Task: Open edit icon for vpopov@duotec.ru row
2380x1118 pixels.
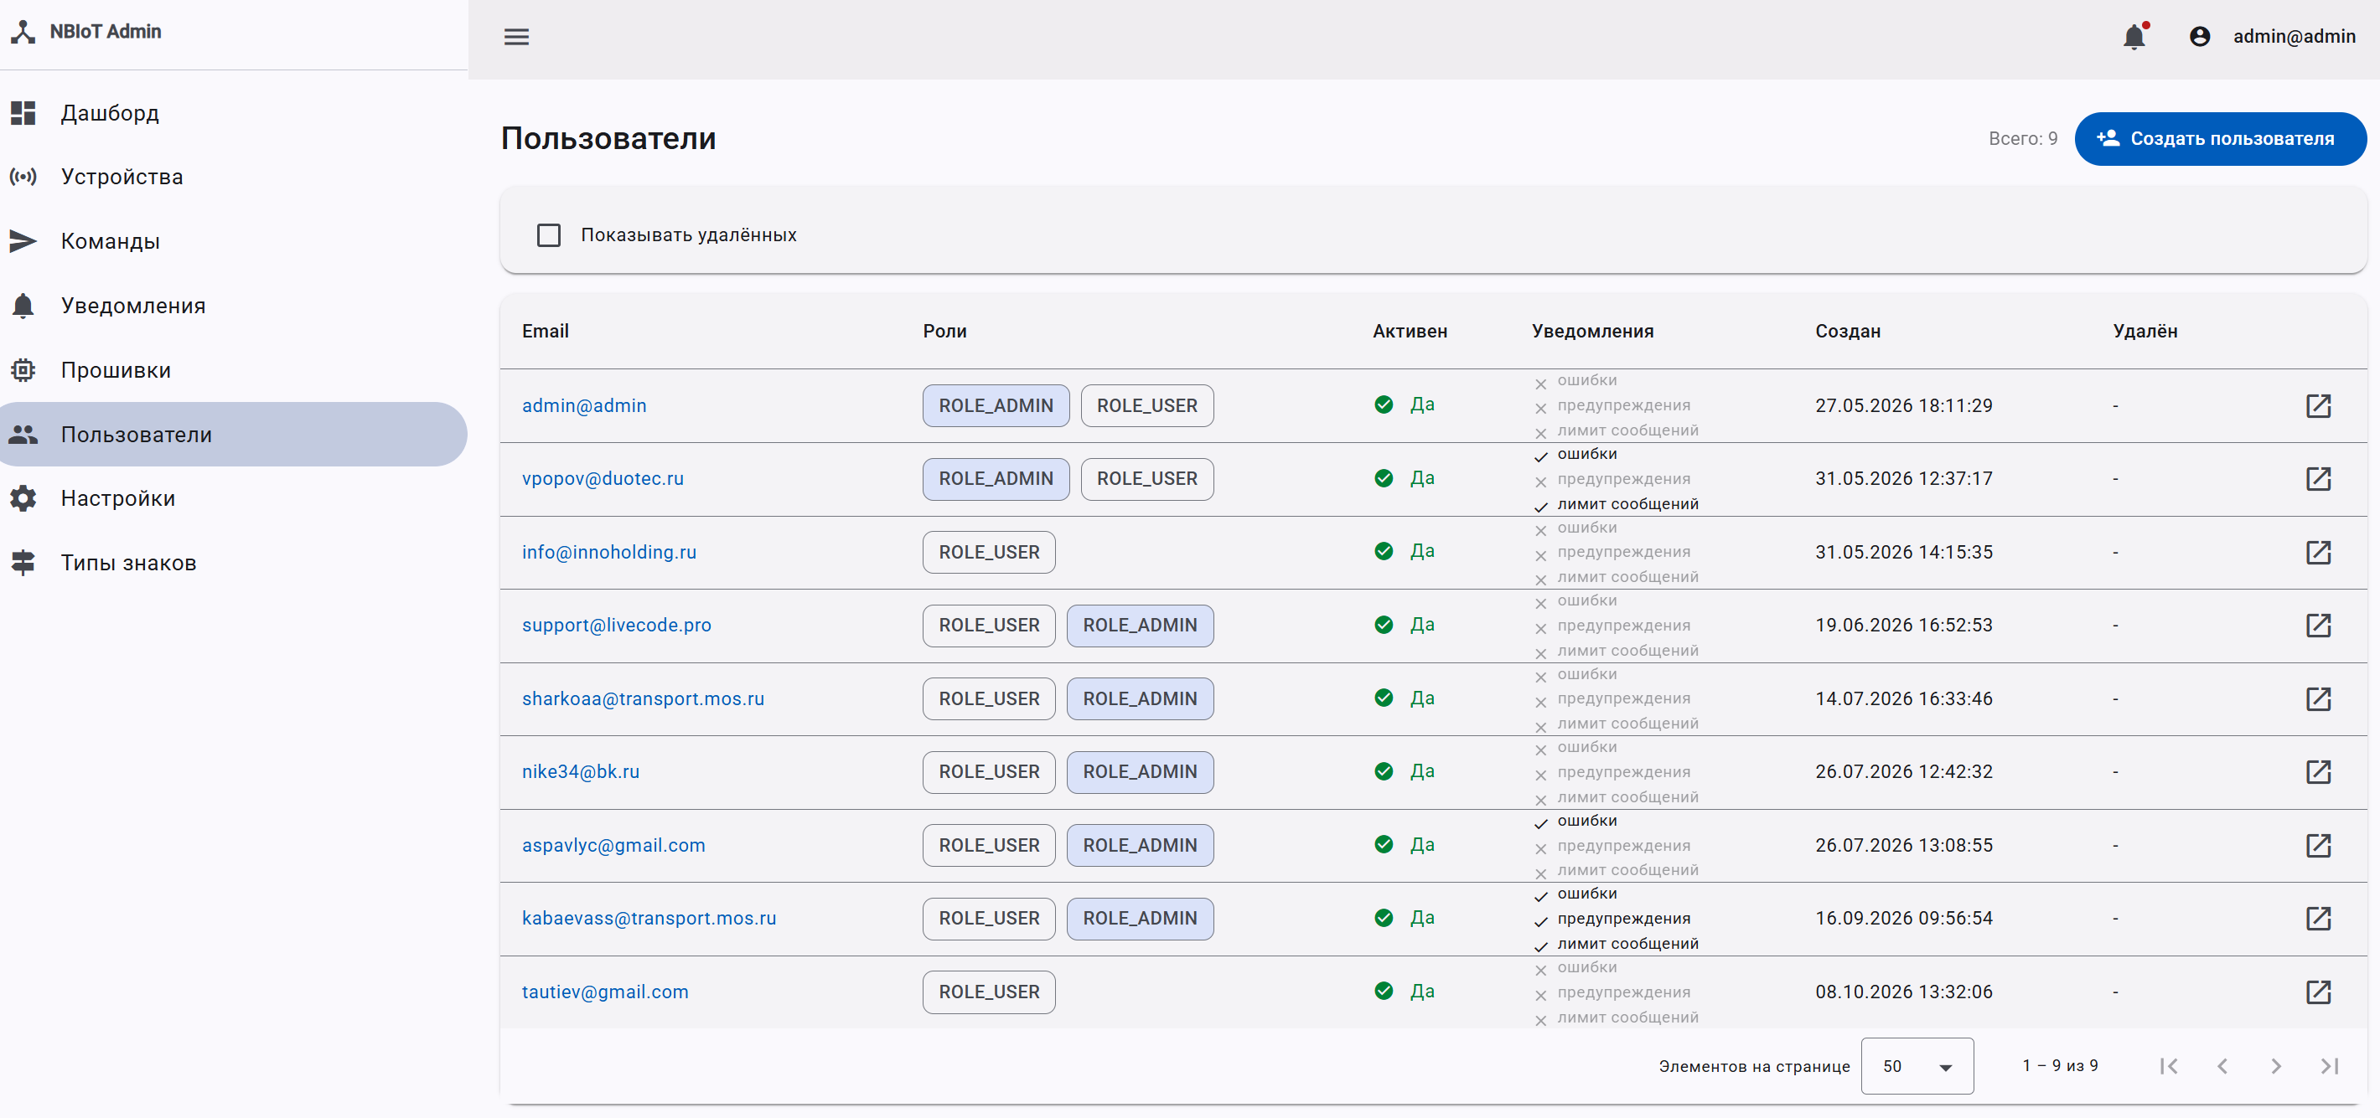Action: [2318, 478]
